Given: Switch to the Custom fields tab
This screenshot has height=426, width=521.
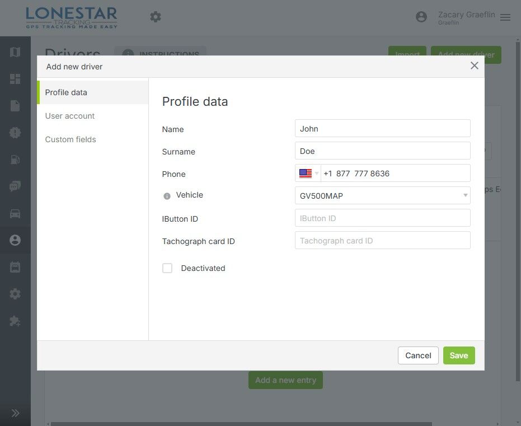Looking at the screenshot, I should pos(71,139).
